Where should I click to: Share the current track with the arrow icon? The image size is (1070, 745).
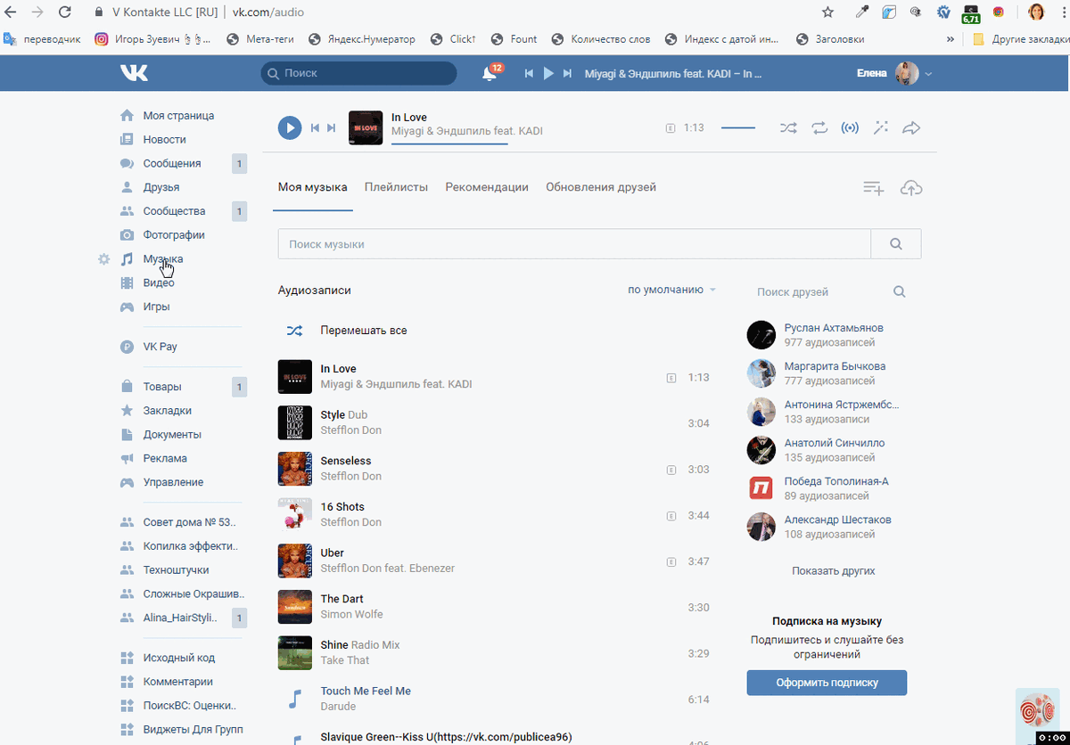click(911, 128)
